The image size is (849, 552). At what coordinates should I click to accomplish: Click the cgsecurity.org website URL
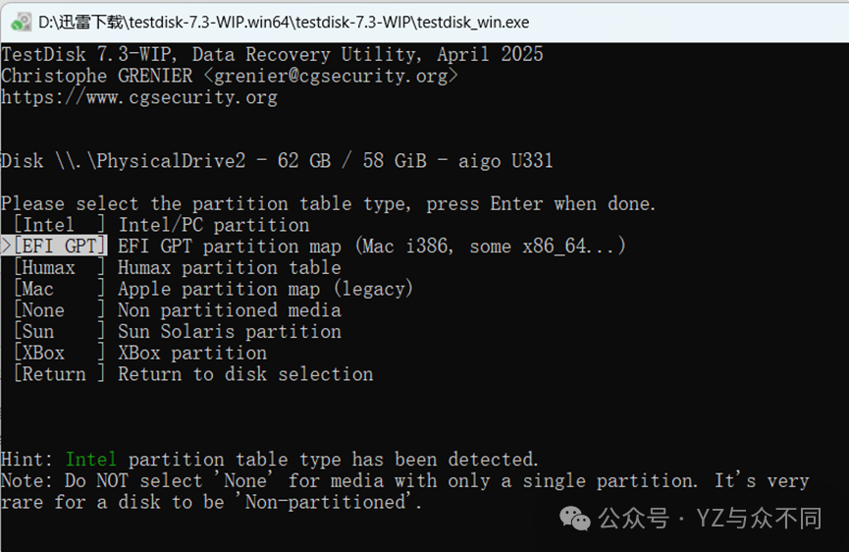click(x=138, y=97)
